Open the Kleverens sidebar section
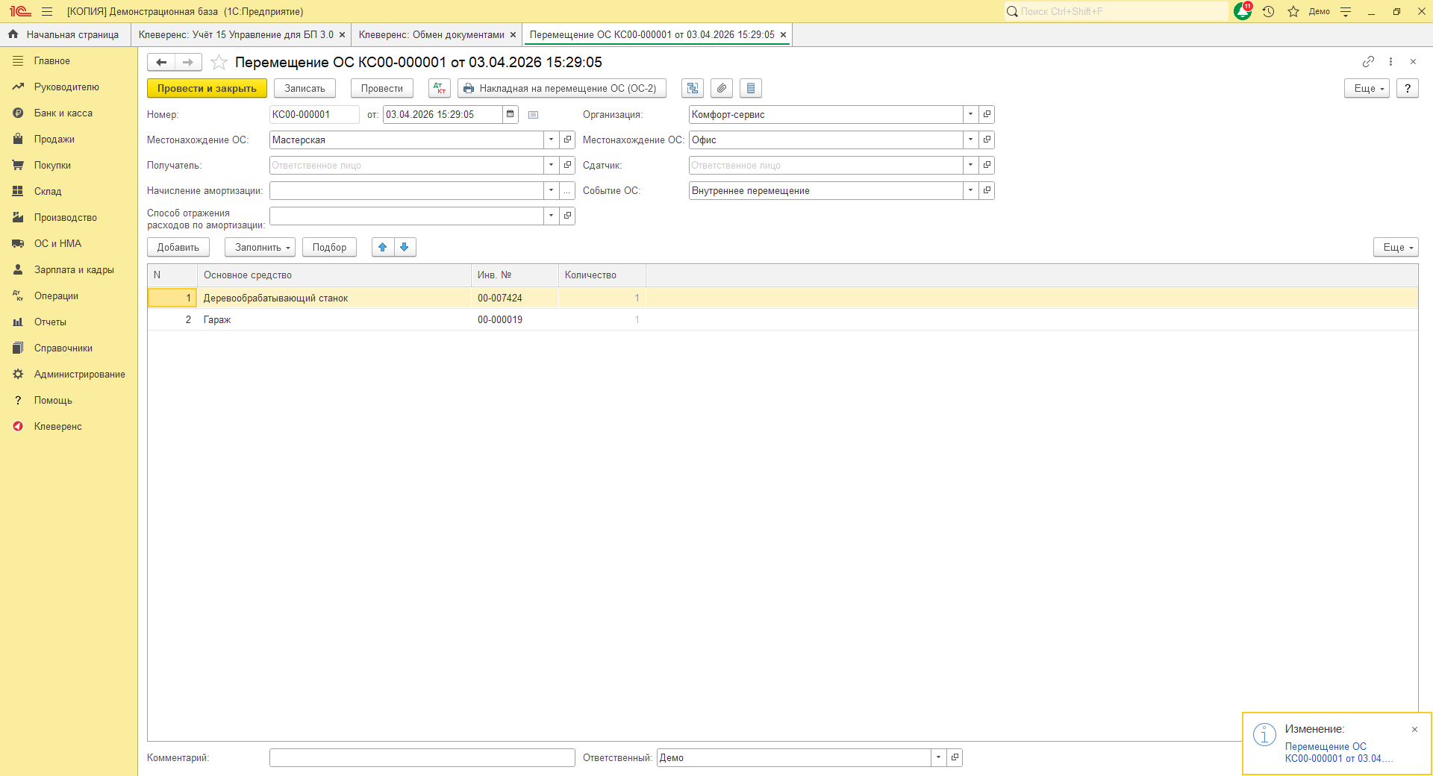Image resolution: width=1433 pixels, height=776 pixels. [57, 426]
